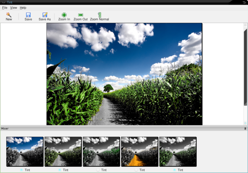Click the arrow button at title bar right
Viewport: 248px width, 173px height.
pyautogui.click(x=244, y=2)
